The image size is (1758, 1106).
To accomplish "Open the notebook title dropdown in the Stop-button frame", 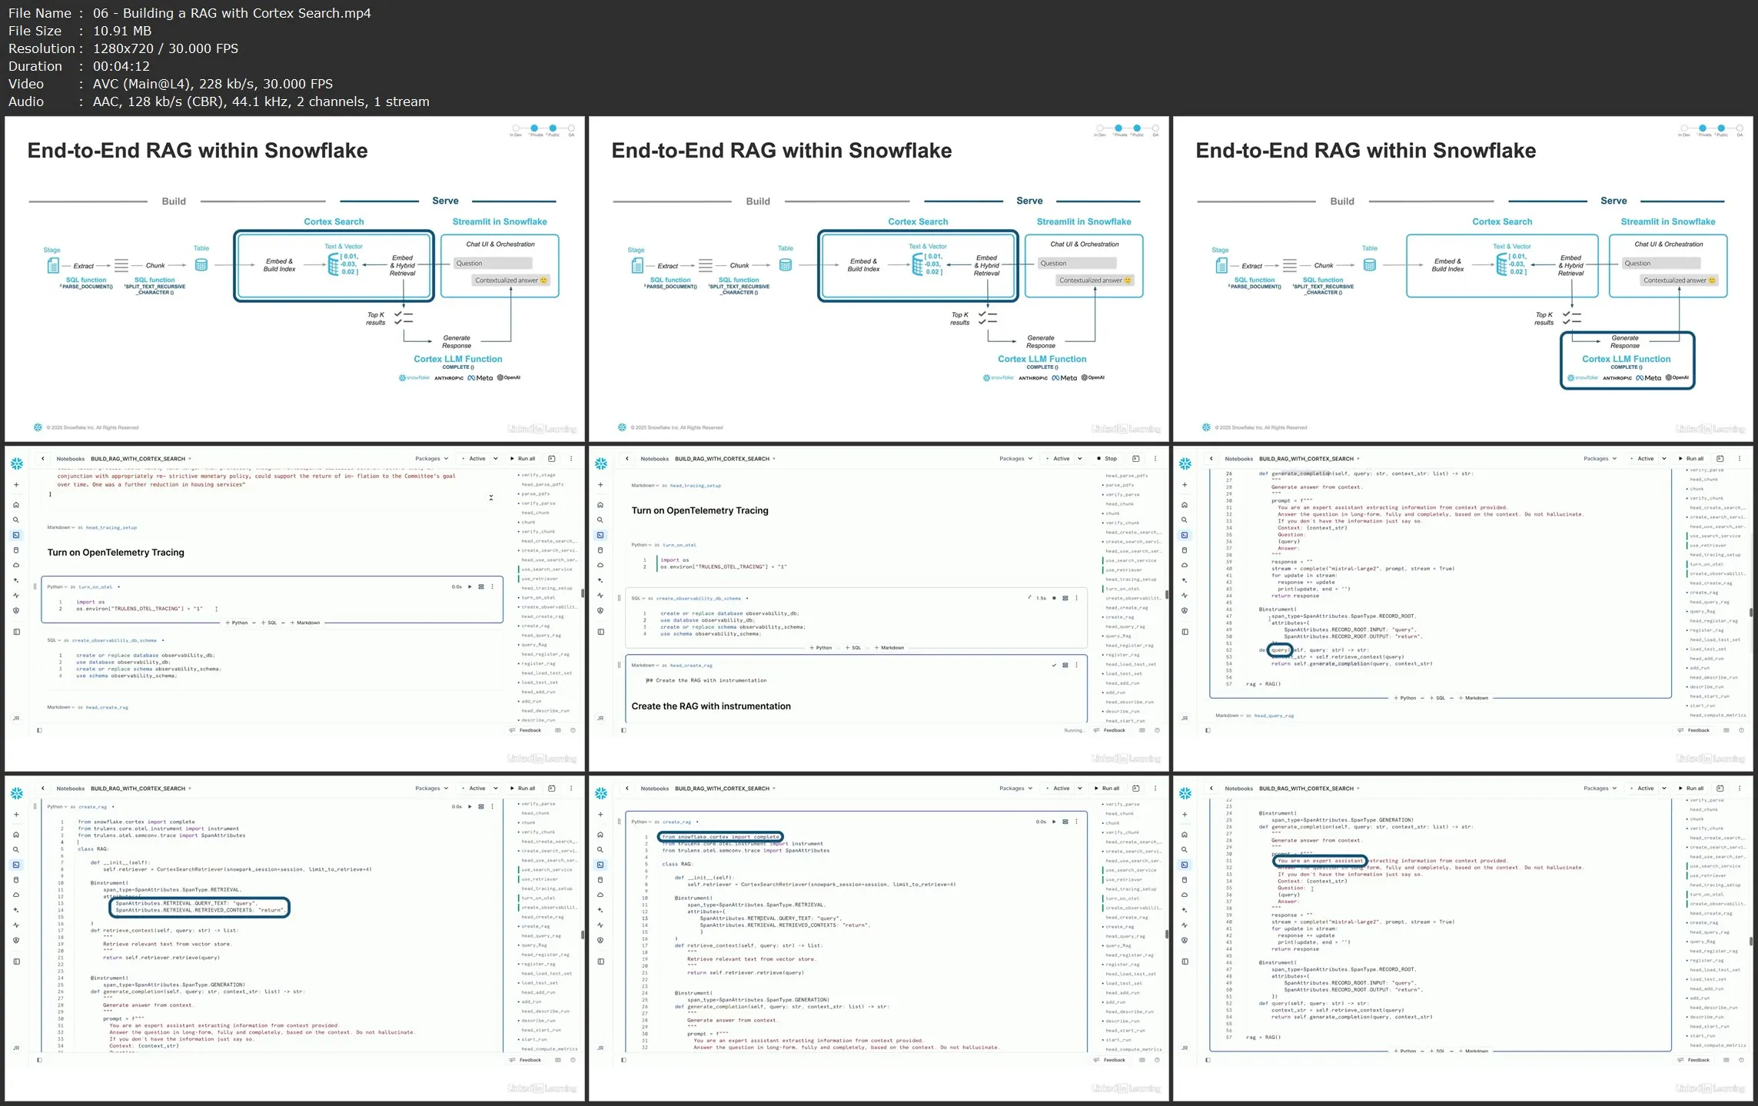I will 774,459.
